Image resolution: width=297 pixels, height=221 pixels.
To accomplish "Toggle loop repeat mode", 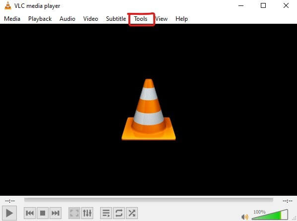I will 119,213.
